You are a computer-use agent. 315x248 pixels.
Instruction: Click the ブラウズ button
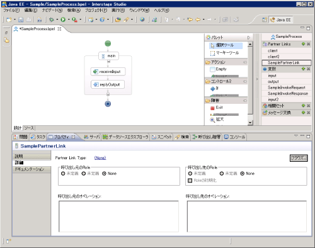299,158
